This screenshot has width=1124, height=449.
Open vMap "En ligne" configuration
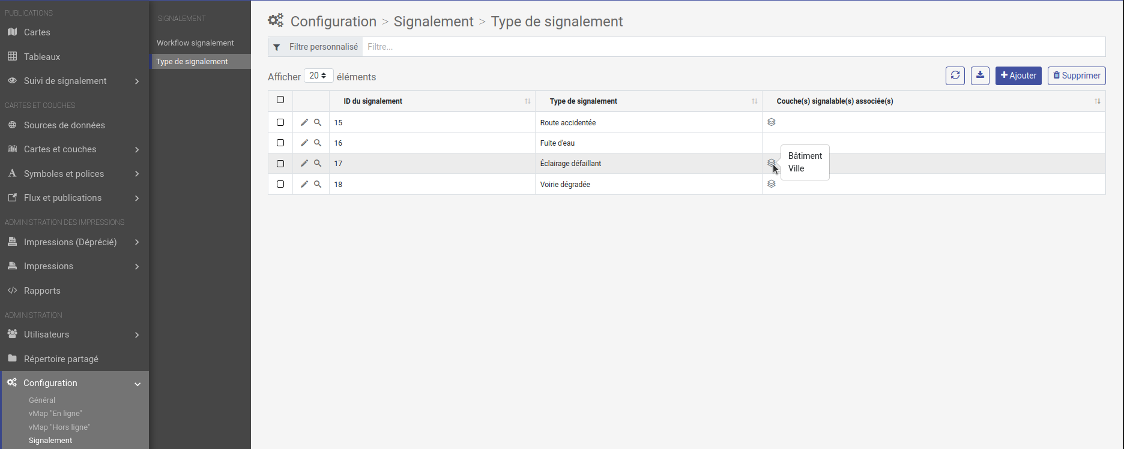(55, 414)
